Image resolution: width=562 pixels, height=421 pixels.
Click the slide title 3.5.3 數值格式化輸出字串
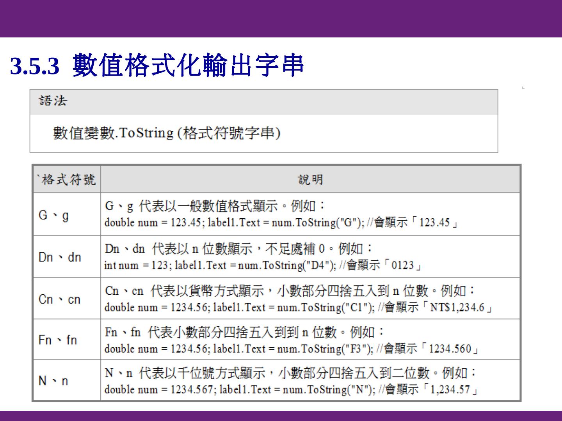coord(157,65)
